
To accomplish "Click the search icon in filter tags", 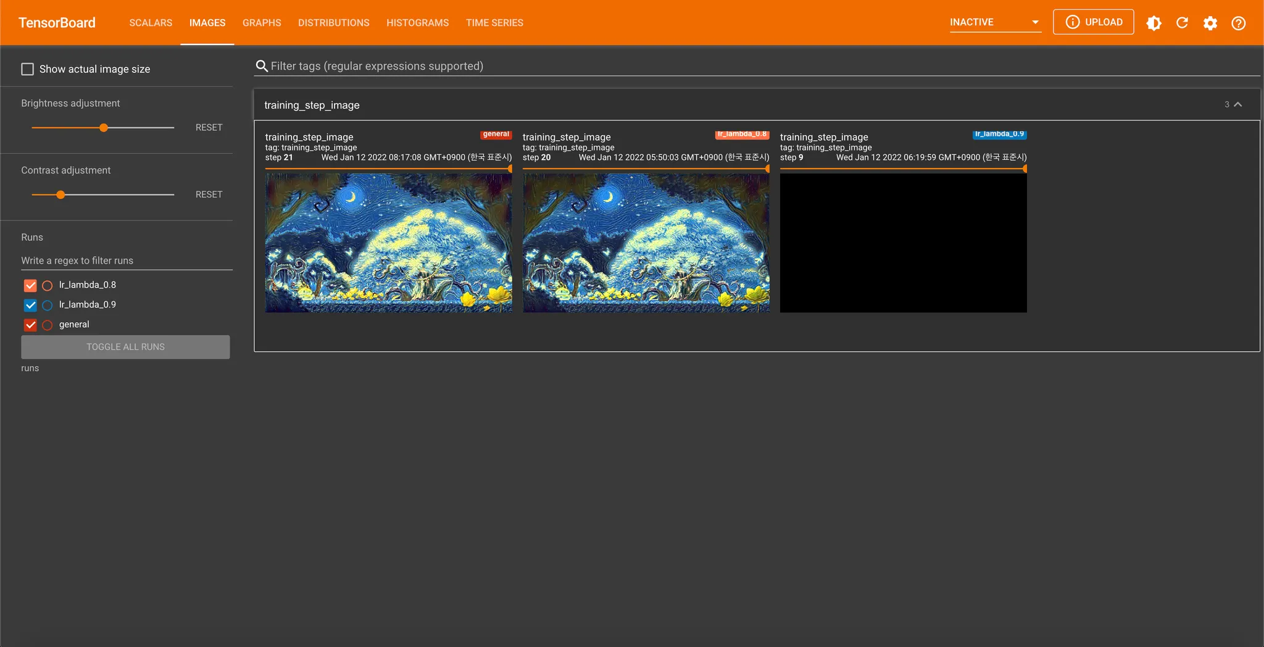I will (262, 66).
